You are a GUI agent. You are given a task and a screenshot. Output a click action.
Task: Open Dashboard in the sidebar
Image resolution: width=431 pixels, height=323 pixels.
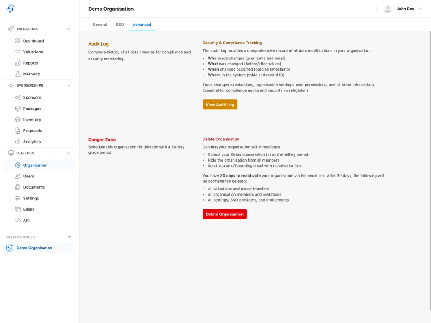(x=40, y=41)
